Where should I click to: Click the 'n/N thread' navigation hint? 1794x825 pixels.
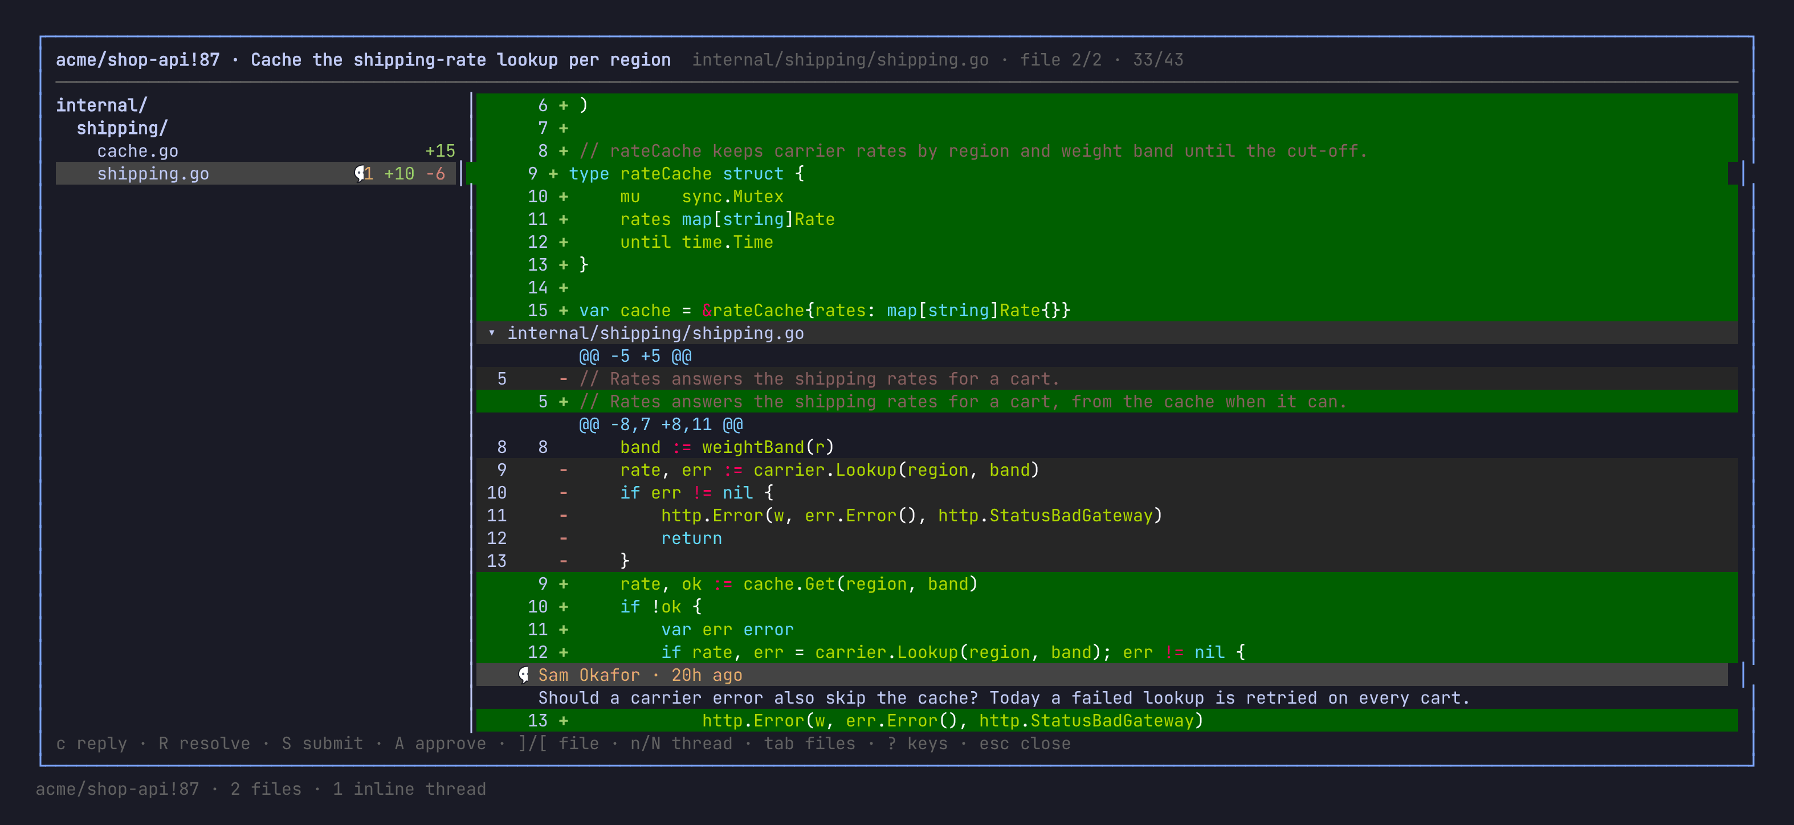tap(681, 744)
